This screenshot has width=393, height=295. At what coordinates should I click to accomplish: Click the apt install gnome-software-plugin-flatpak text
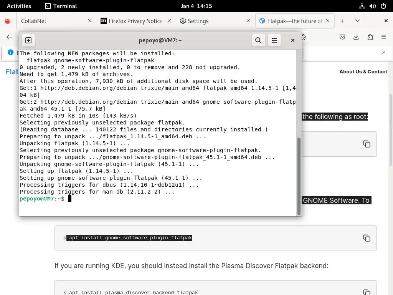point(130,237)
